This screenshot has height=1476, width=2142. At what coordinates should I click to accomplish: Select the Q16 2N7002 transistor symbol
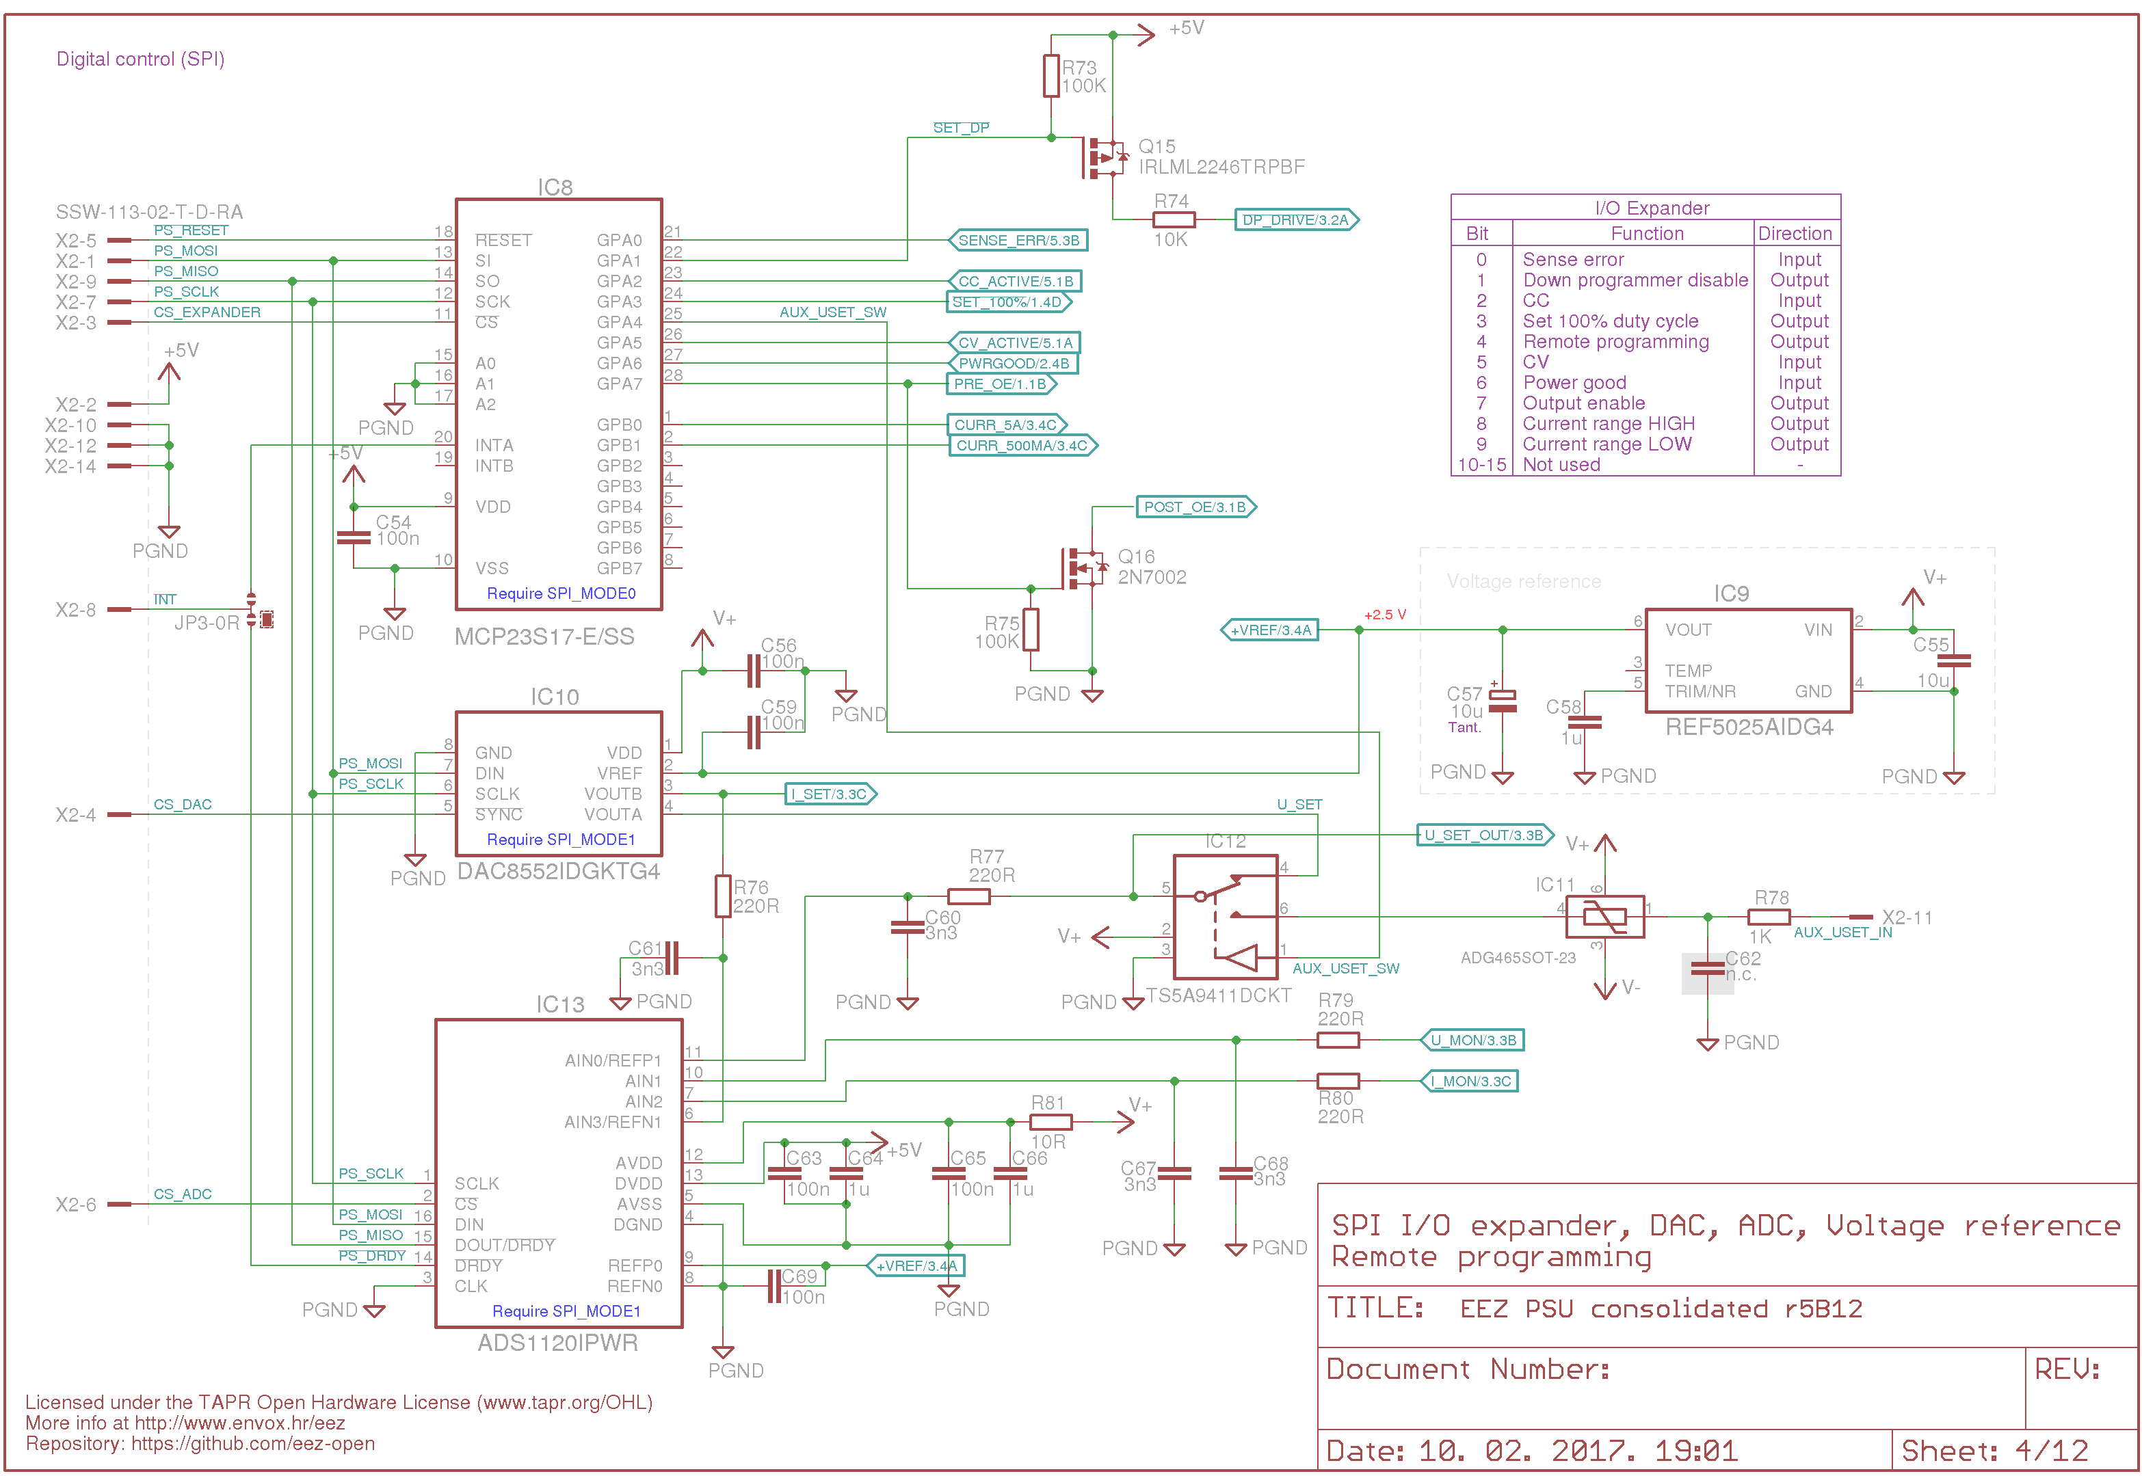[1083, 568]
